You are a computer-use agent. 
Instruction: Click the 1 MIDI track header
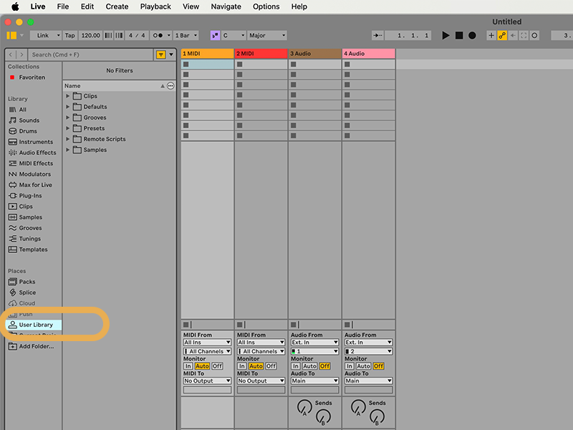click(x=207, y=53)
